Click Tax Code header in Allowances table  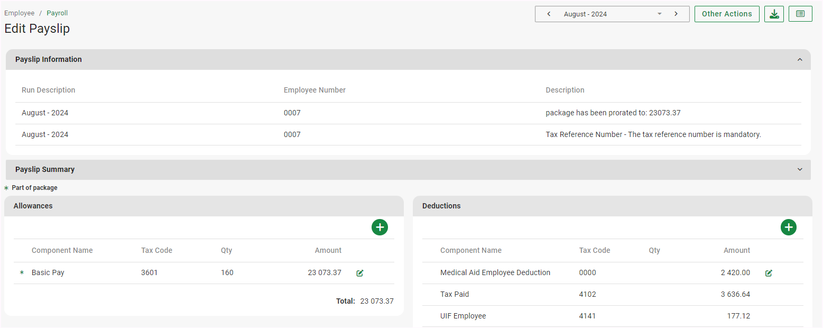click(156, 251)
